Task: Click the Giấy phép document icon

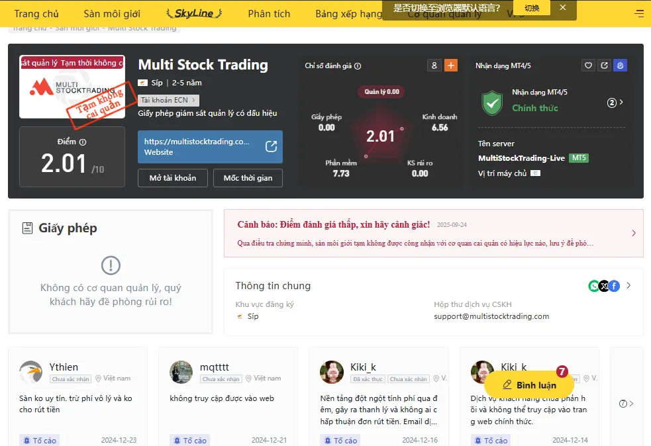Action: point(27,228)
